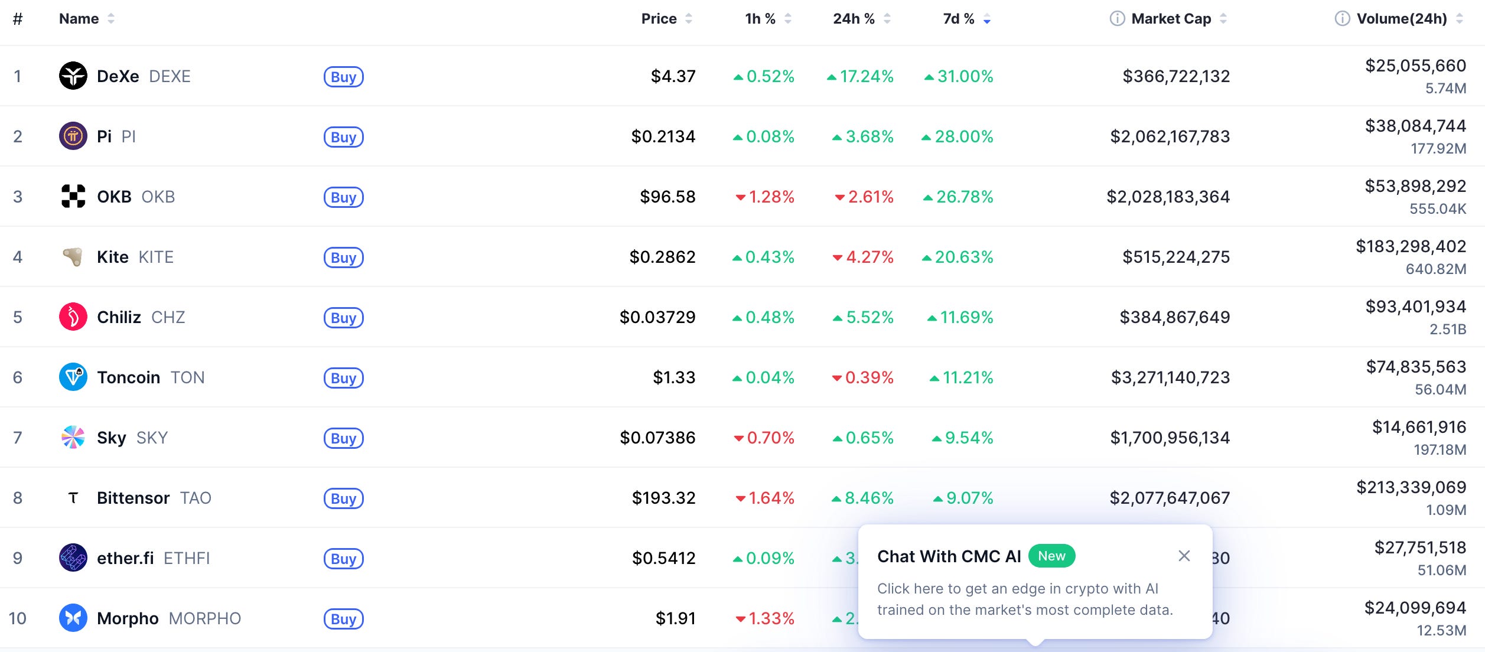This screenshot has width=1485, height=652.
Task: Click Buy button for Kite
Action: 343,257
